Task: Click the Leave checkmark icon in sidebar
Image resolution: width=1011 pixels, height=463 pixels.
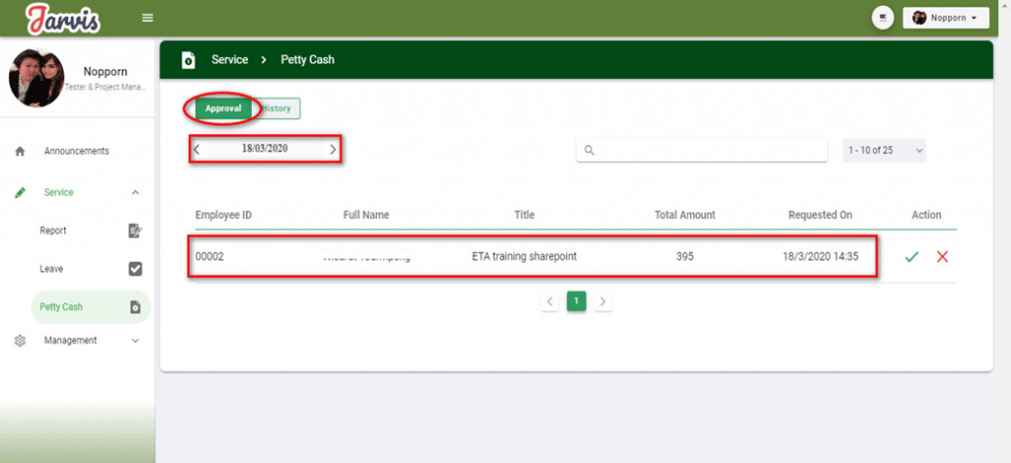Action: coord(135,269)
